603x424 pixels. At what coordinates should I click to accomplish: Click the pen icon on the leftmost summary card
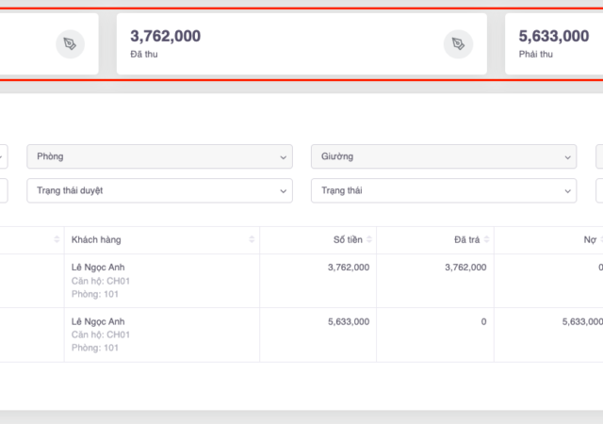70,44
